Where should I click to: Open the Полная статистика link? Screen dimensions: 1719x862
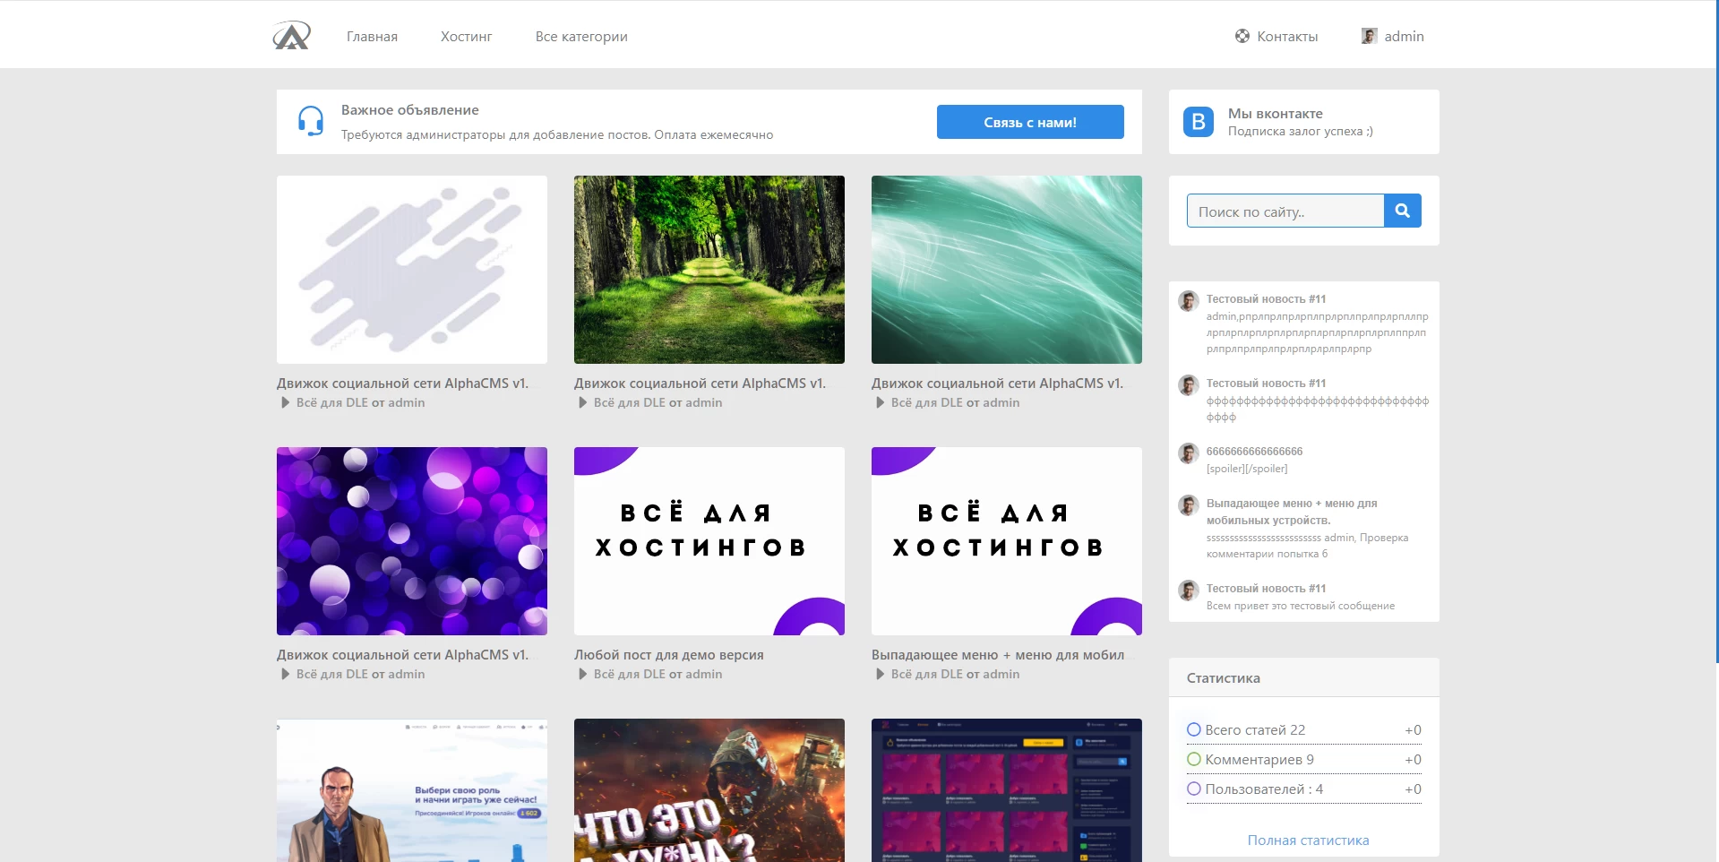click(x=1308, y=840)
